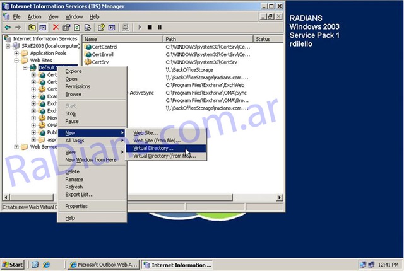The height and width of the screenshot is (271, 404).
Task: Click the Start button on the taskbar
Action: 13,265
